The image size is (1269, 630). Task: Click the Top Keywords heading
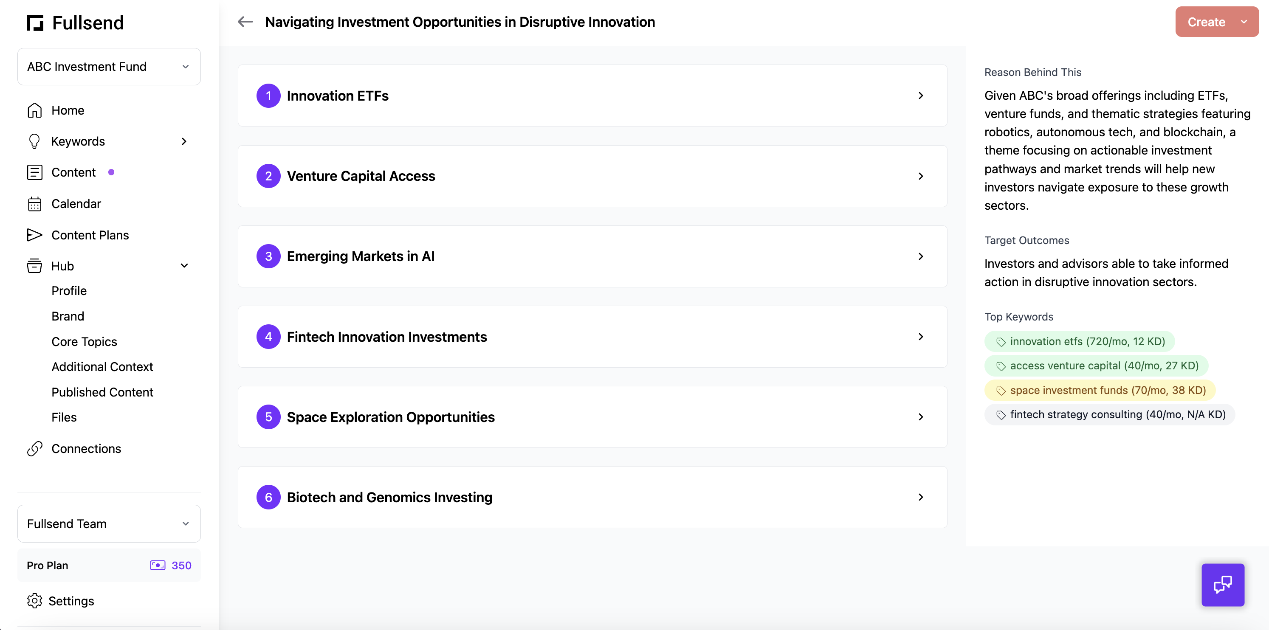[1018, 317]
